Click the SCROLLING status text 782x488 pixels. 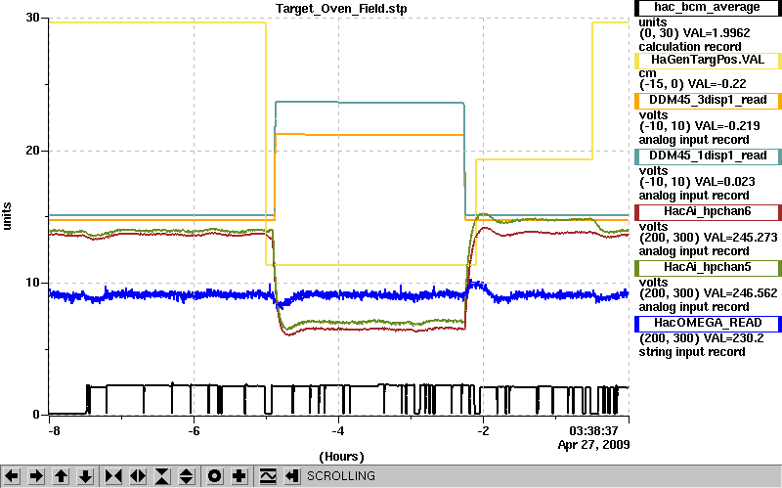click(341, 476)
